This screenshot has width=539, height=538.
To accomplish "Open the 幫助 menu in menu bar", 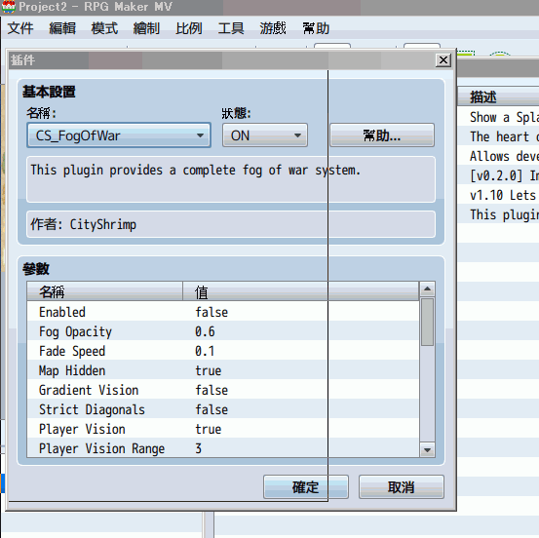I will (316, 28).
